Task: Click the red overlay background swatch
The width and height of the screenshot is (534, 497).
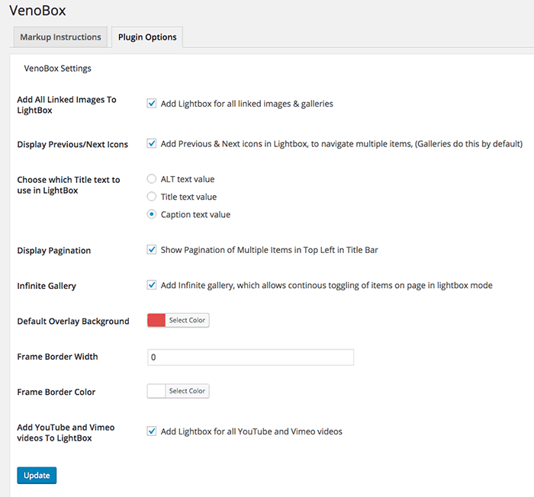Action: [156, 320]
